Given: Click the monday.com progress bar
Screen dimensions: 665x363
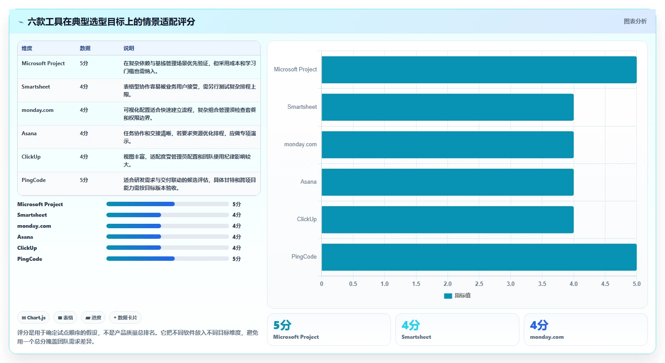Looking at the screenshot, I should click(168, 226).
